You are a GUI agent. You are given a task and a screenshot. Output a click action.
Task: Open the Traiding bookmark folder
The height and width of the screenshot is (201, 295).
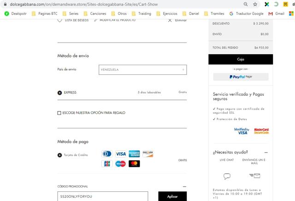[142, 13]
